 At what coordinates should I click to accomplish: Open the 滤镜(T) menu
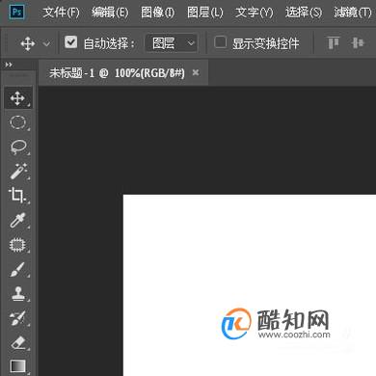pyautogui.click(x=353, y=13)
